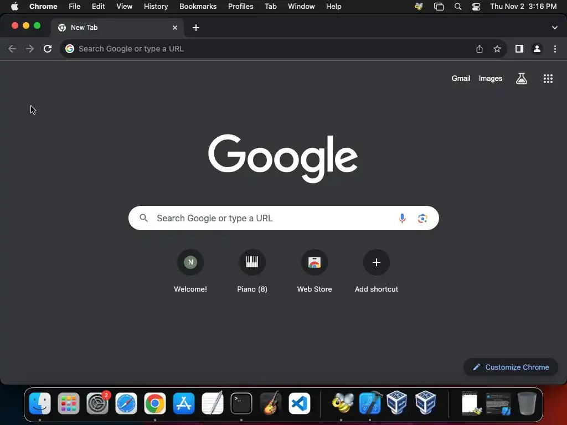Open the Help menu

pyautogui.click(x=334, y=7)
